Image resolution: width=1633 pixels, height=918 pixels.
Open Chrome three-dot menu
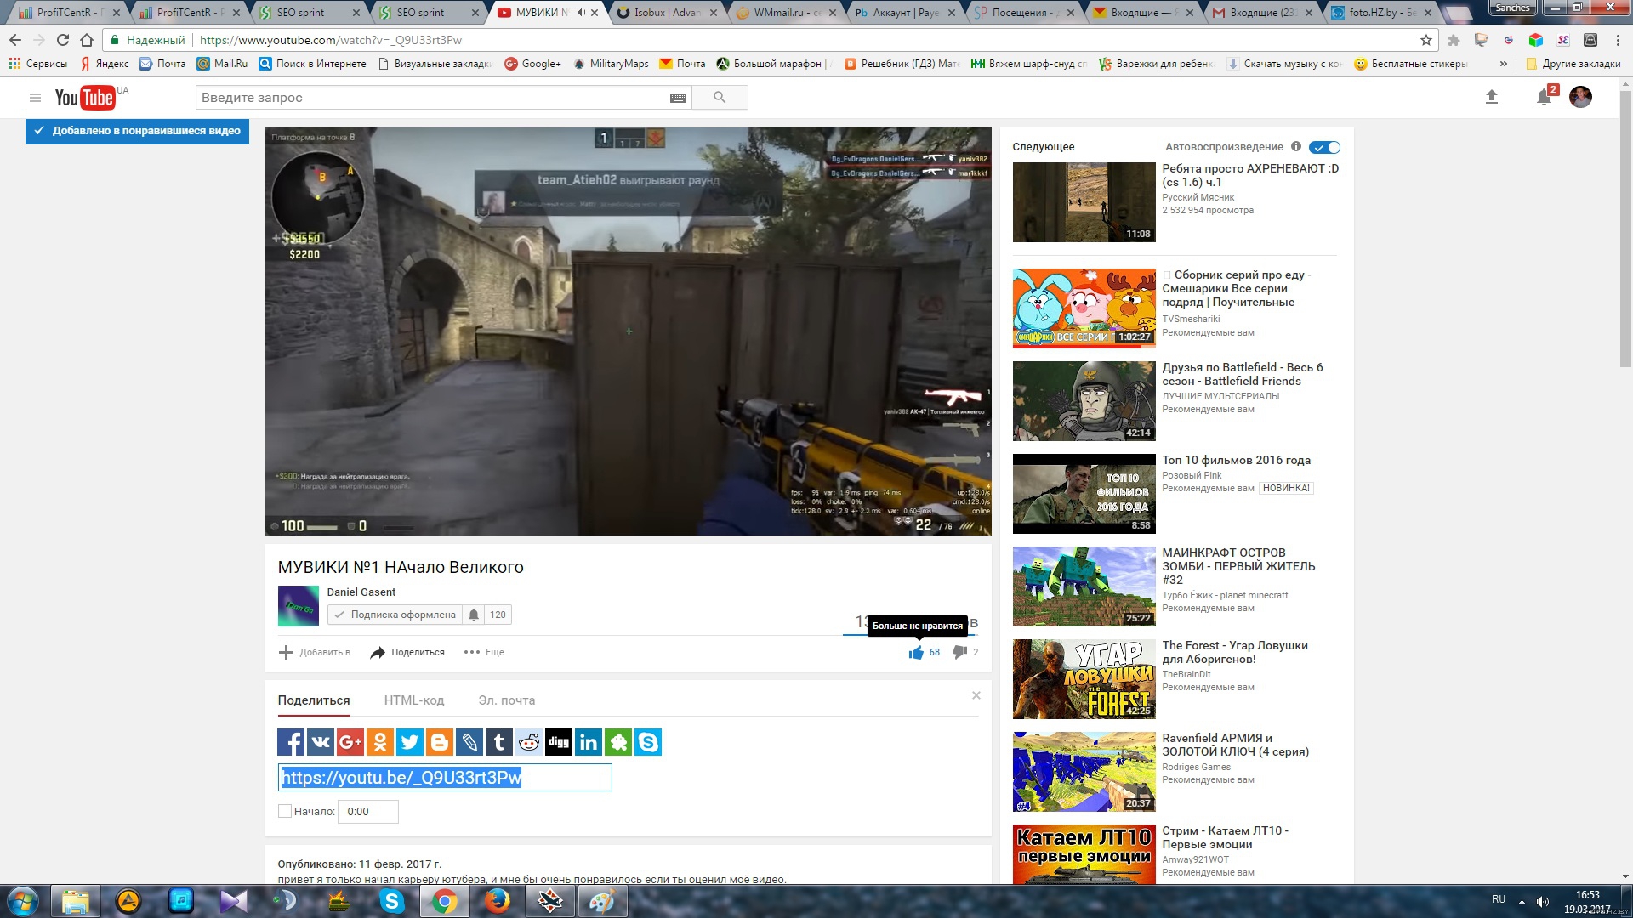click(1618, 40)
